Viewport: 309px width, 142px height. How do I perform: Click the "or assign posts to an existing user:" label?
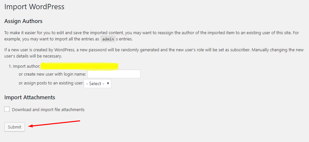coord(51,83)
